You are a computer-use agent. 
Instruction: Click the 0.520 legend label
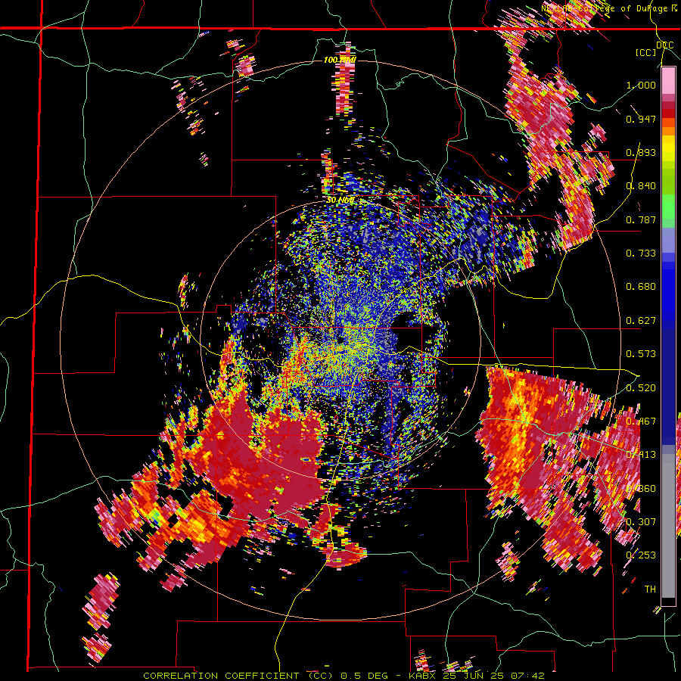[641, 388]
